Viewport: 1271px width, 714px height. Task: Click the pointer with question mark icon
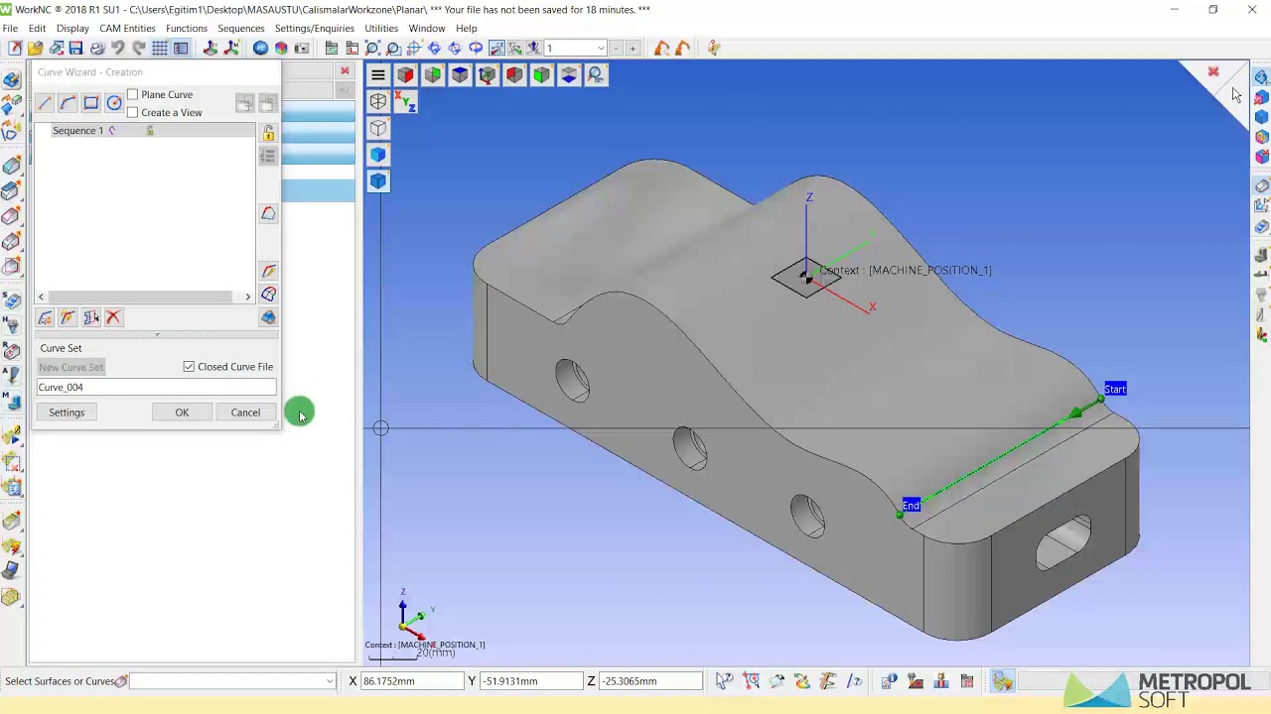coord(724,680)
